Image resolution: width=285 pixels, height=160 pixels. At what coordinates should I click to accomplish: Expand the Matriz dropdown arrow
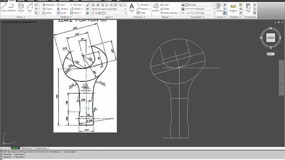[81, 13]
